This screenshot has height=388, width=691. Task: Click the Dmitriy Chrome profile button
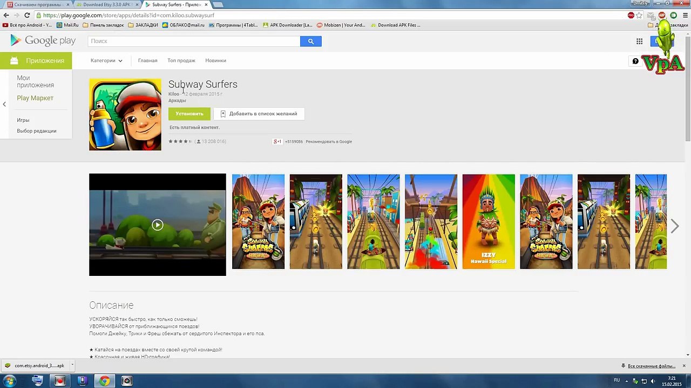coord(640,4)
